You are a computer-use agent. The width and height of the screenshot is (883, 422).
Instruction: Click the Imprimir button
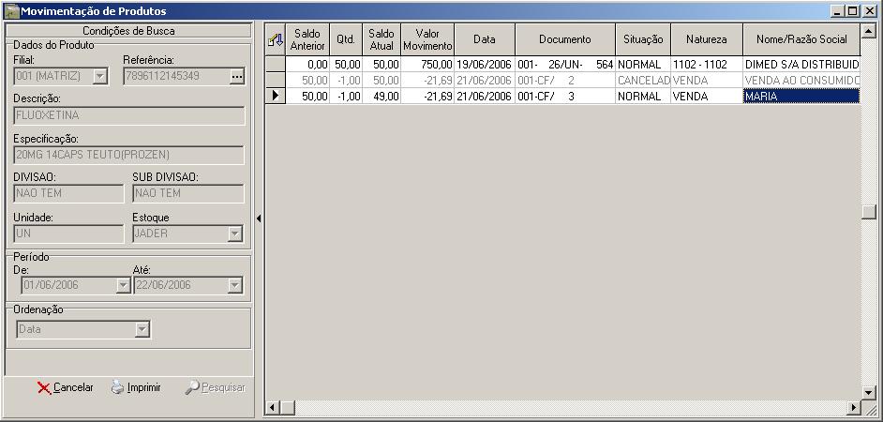pos(136,387)
